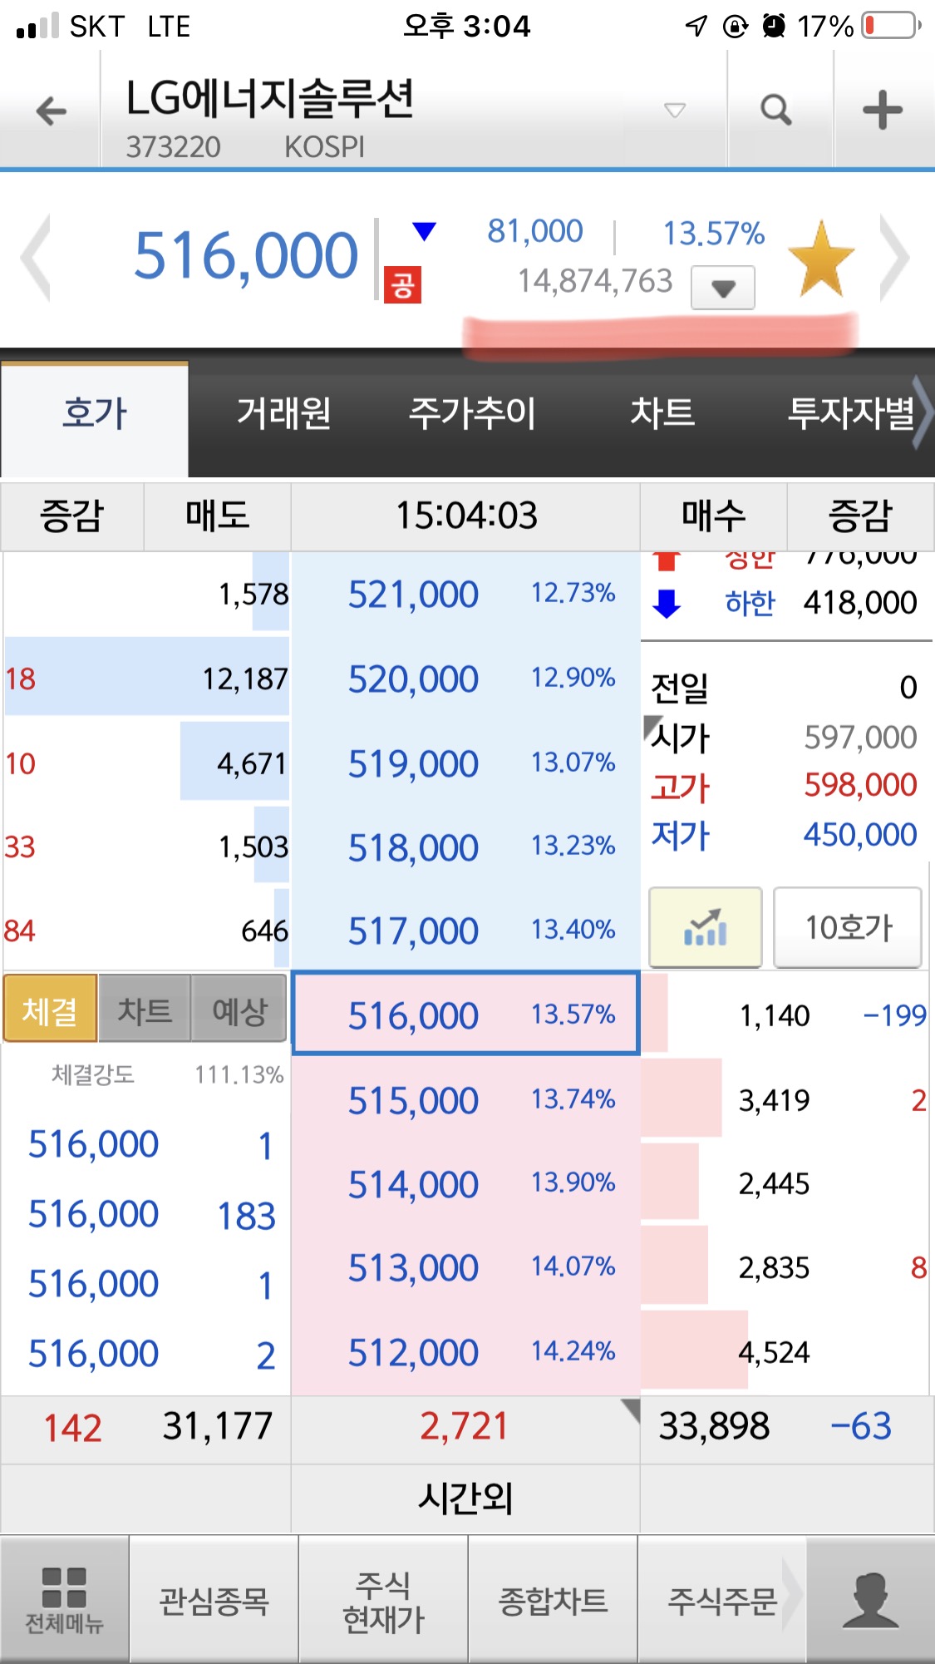The height and width of the screenshot is (1664, 935).
Task: Open the mini chart icon button
Action: click(706, 927)
